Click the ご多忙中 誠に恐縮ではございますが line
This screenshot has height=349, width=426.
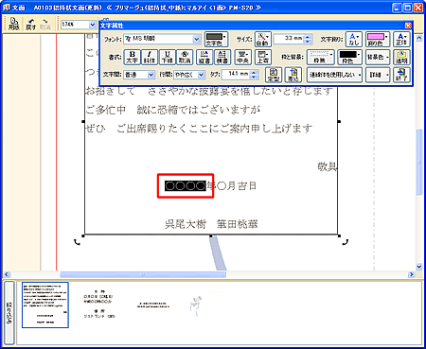coord(173,110)
